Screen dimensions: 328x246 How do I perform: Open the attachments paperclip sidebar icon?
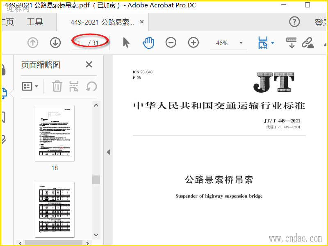pyautogui.click(x=4, y=139)
